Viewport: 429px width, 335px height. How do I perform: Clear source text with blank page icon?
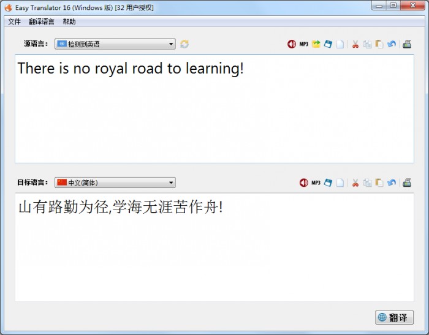tap(340, 44)
